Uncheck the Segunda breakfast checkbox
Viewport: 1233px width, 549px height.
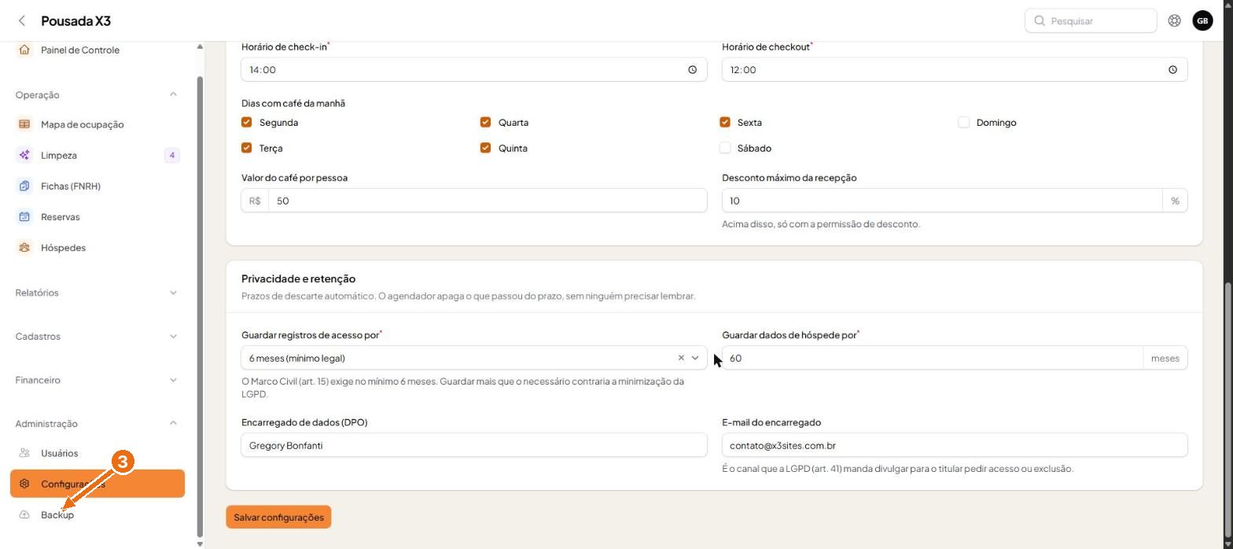[247, 122]
